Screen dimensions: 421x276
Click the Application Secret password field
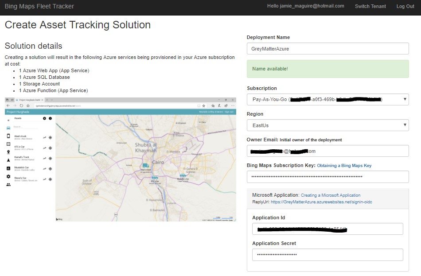(327, 255)
